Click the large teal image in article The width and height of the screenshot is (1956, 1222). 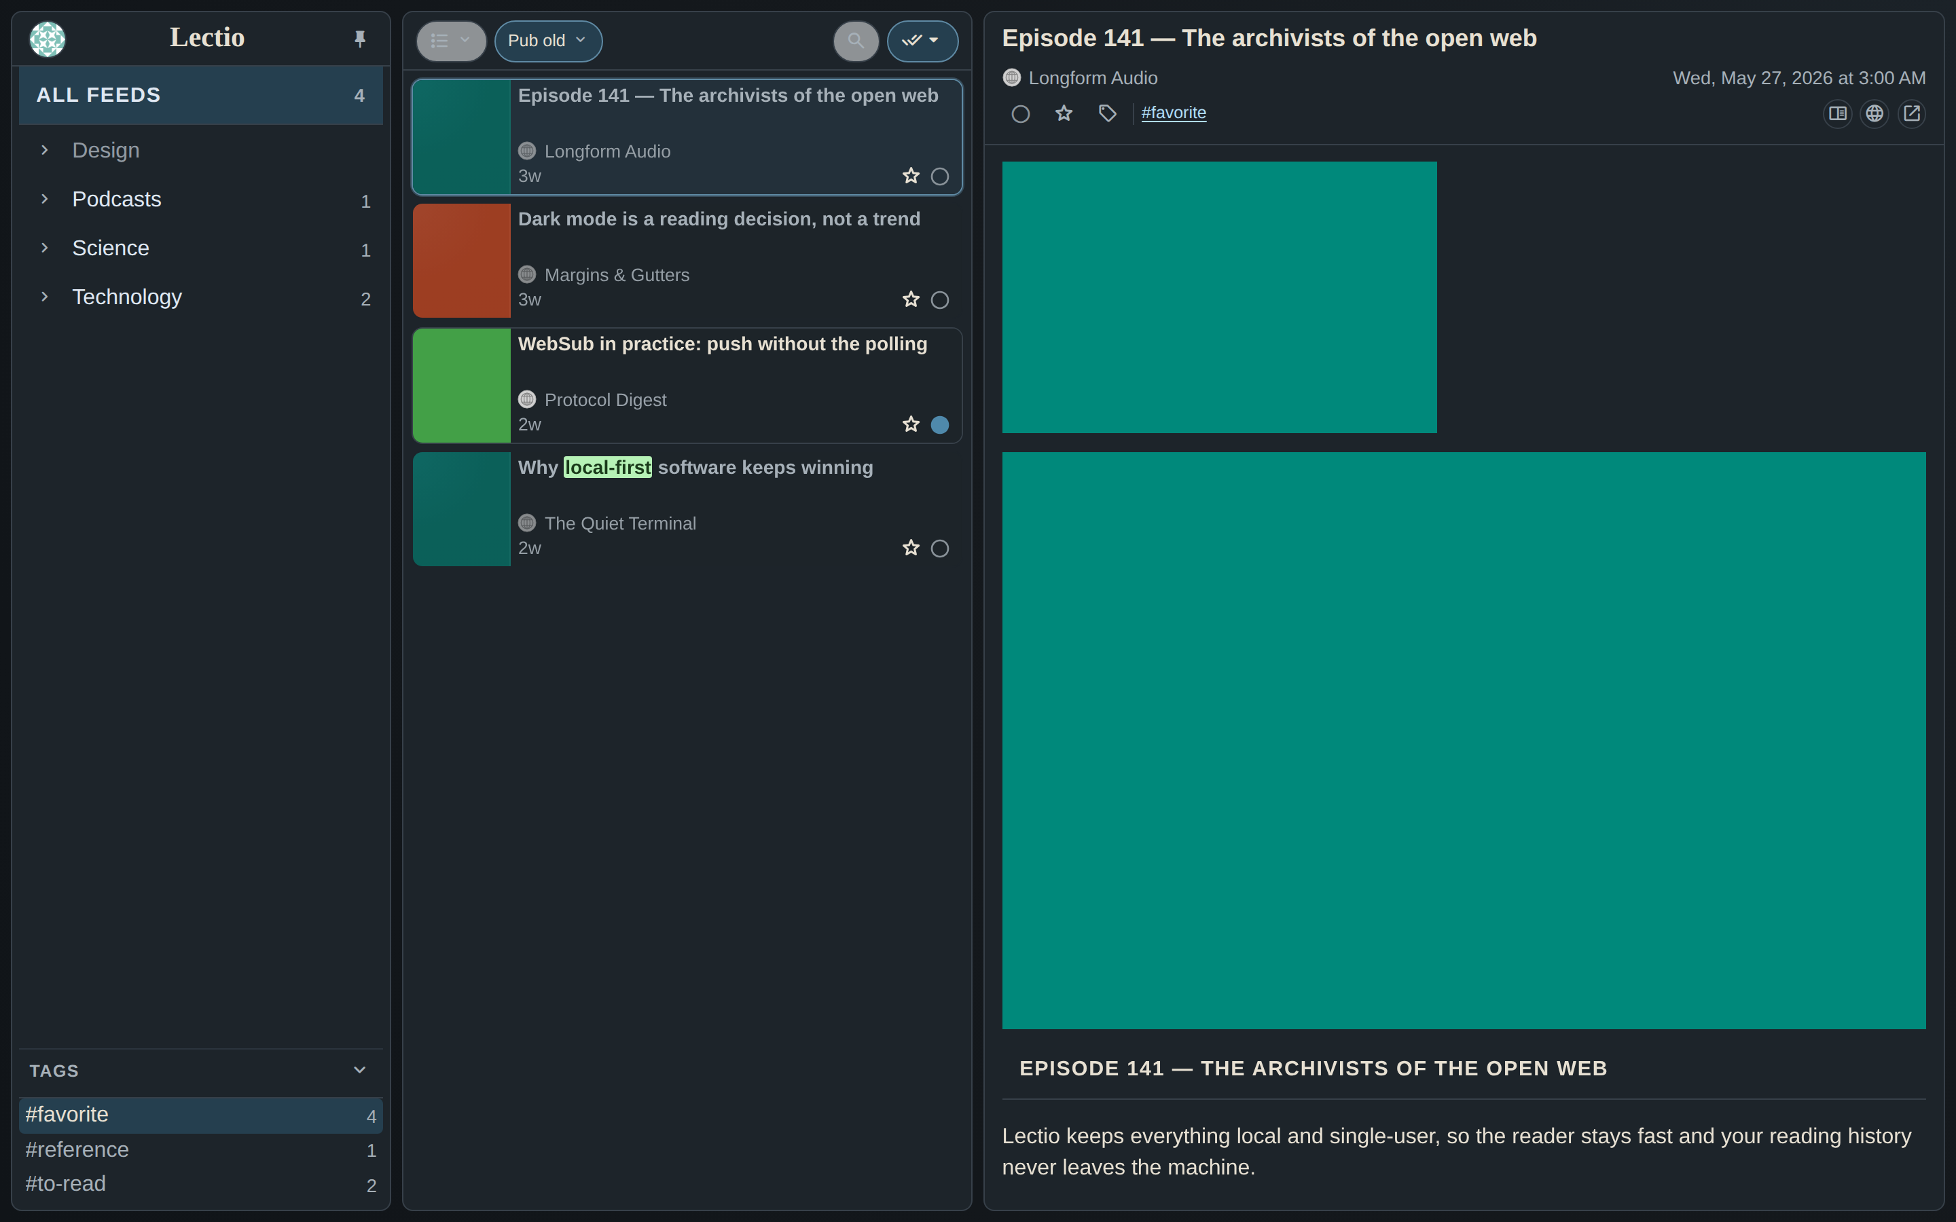[1464, 740]
